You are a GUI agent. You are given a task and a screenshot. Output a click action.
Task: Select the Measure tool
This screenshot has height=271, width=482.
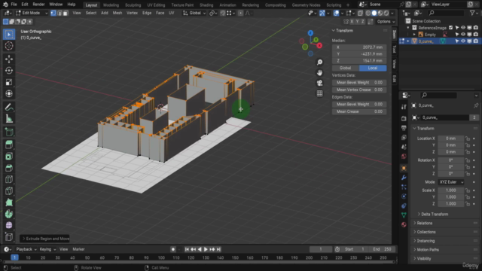pos(9,119)
